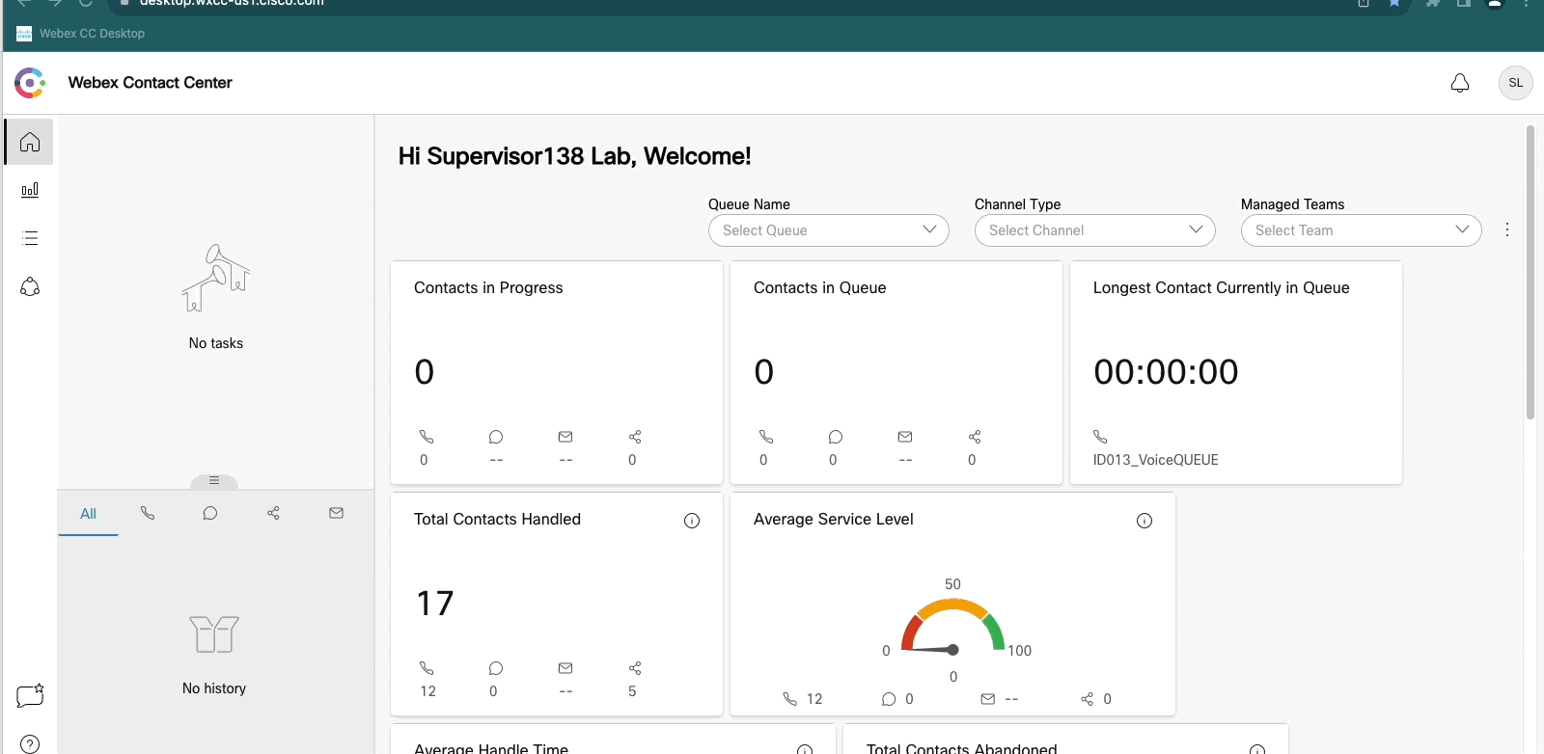The width and height of the screenshot is (1544, 754).
Task: Select the All history tab
Action: [88, 514]
